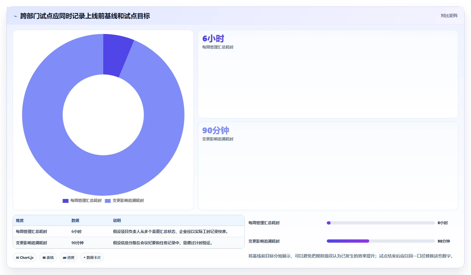
Task: Open the 对比矩阵 label in the header
Action: [x=449, y=16]
